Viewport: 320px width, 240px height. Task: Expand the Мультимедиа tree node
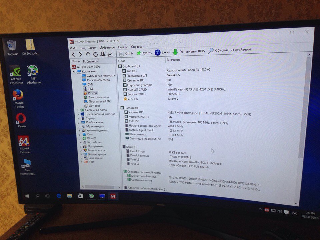point(79,127)
